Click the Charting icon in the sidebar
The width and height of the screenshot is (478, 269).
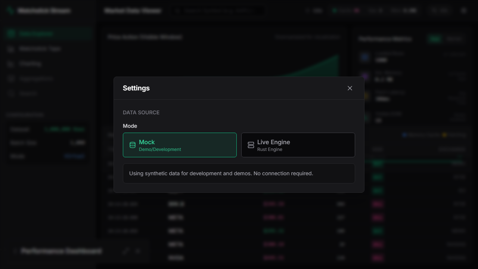(x=11, y=64)
